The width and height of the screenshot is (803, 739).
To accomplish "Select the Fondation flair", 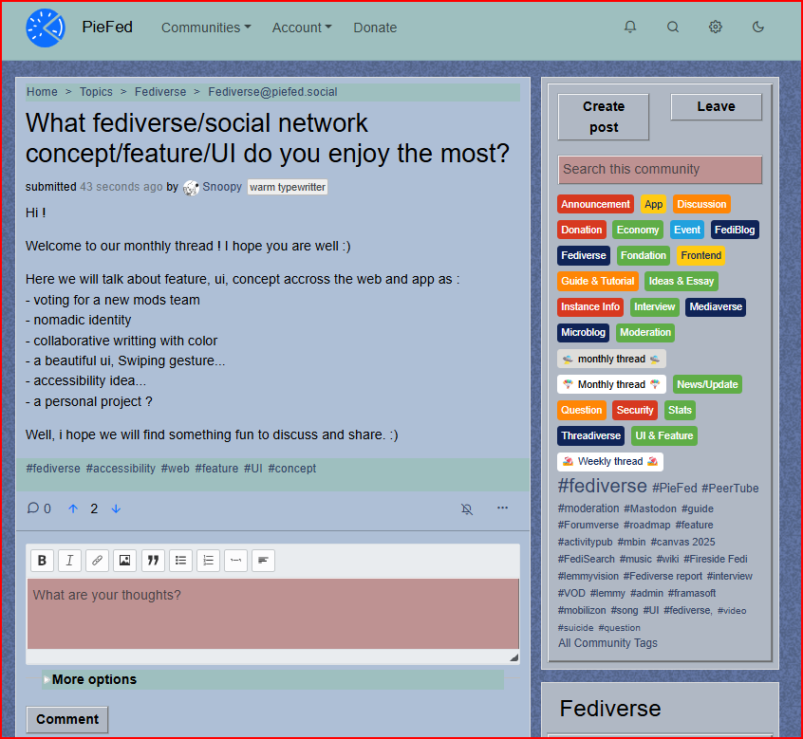I will (644, 255).
